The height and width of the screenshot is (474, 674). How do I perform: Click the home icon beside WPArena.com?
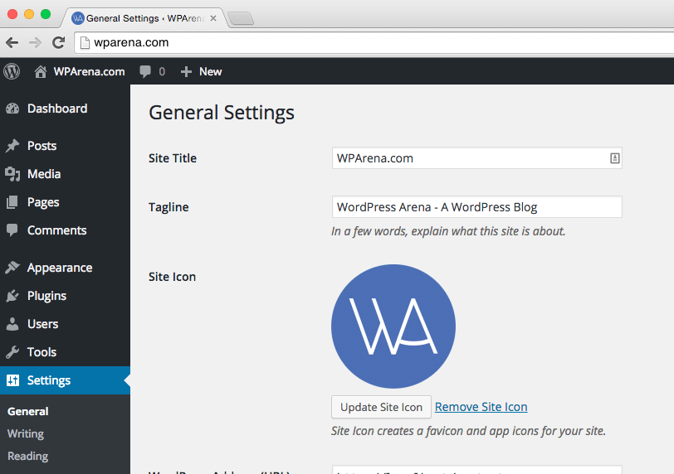point(41,71)
